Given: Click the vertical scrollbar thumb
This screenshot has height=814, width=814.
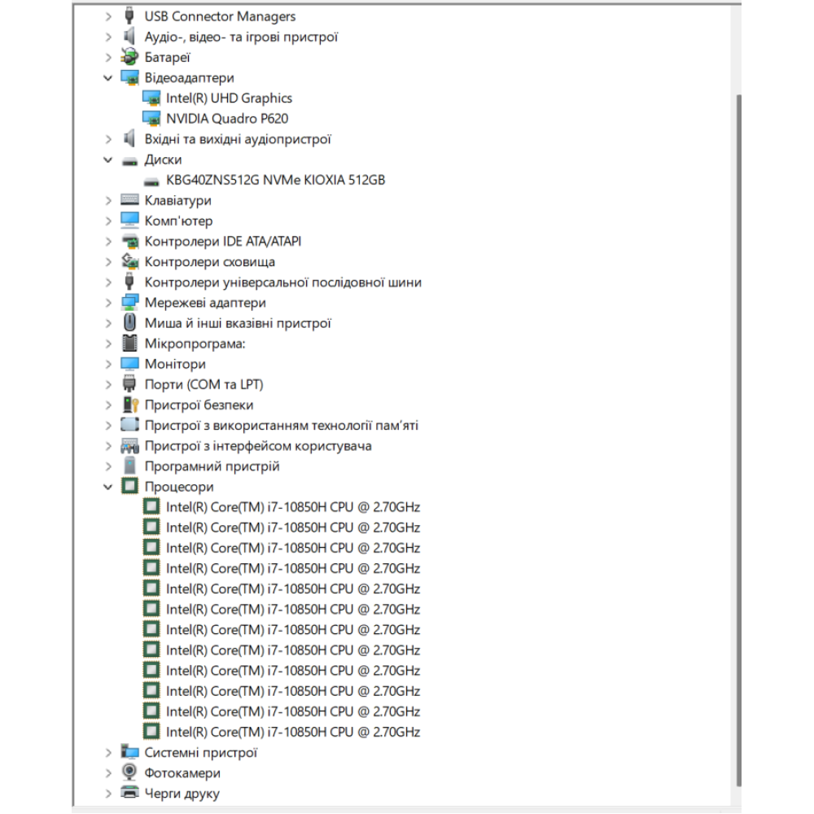Looking at the screenshot, I should (x=738, y=440).
